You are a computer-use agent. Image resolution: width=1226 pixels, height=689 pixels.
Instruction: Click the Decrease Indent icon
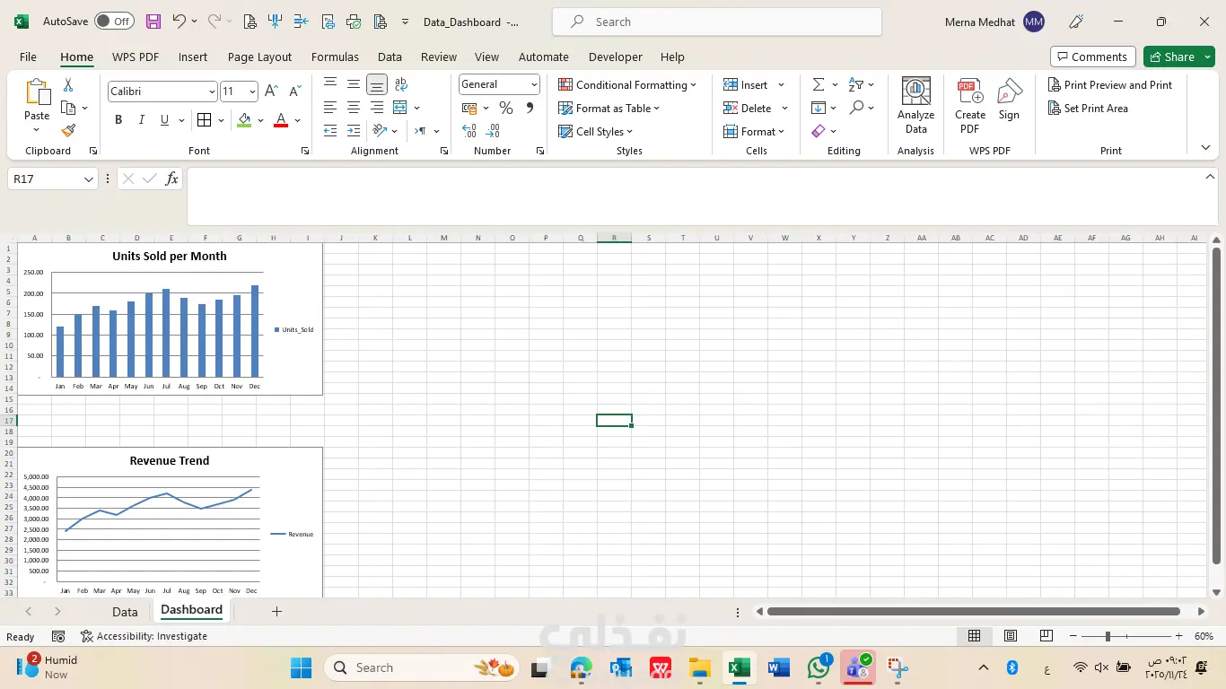pyautogui.click(x=330, y=132)
